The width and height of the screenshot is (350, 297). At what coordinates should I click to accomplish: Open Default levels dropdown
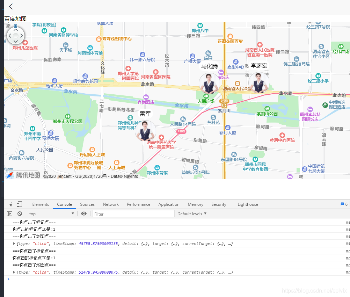pos(192,214)
